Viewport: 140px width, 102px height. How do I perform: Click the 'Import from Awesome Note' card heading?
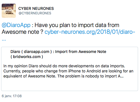(81, 52)
